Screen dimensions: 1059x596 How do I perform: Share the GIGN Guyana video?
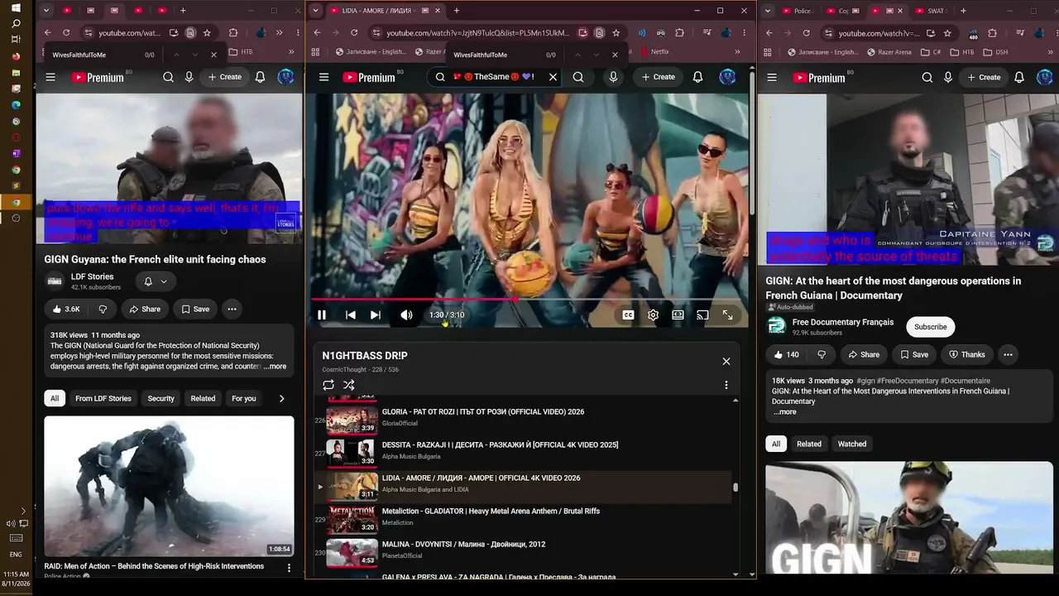[x=145, y=309]
